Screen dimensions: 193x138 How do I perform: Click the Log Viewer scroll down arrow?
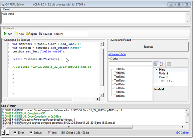(x=187, y=123)
